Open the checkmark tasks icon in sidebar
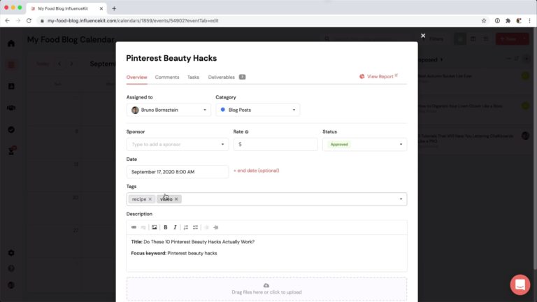 [x=11, y=130]
